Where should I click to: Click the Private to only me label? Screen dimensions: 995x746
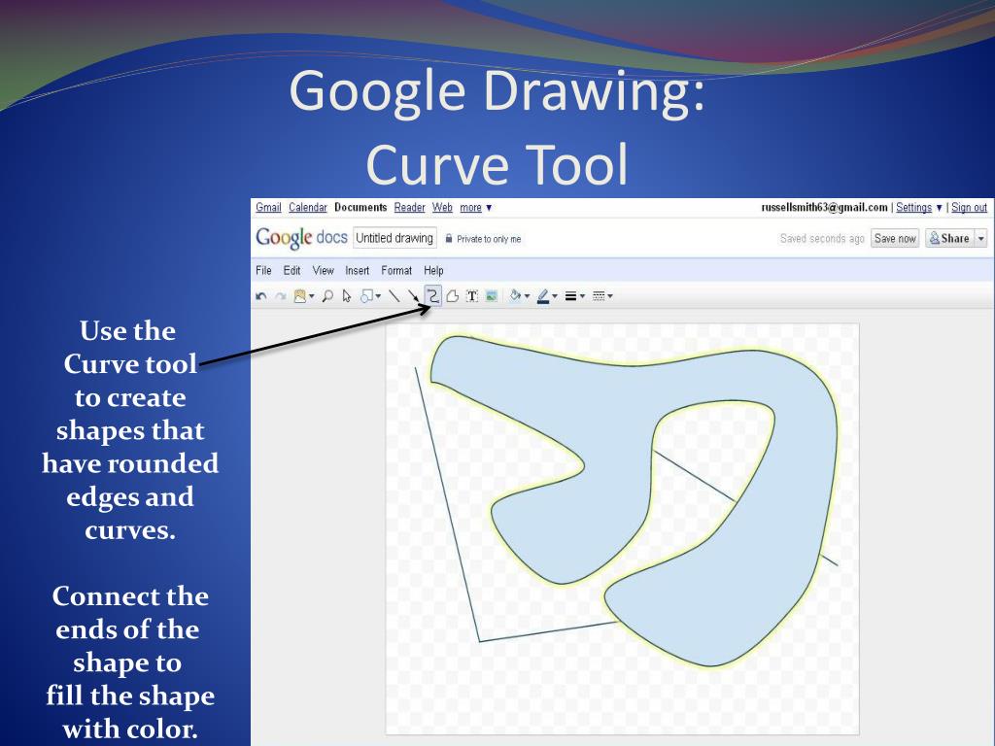coord(489,239)
